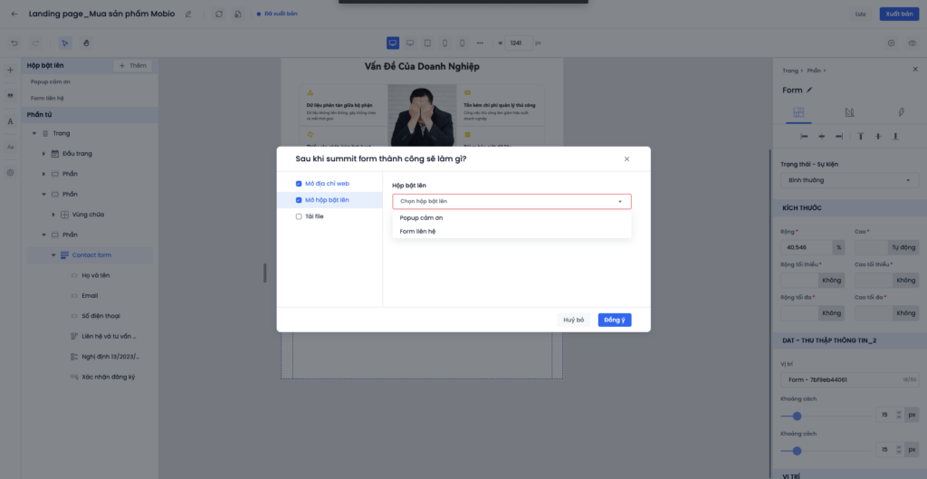Click the first 'Khoảng cách' slider handle
Image resolution: width=927 pixels, height=479 pixels.
click(797, 416)
